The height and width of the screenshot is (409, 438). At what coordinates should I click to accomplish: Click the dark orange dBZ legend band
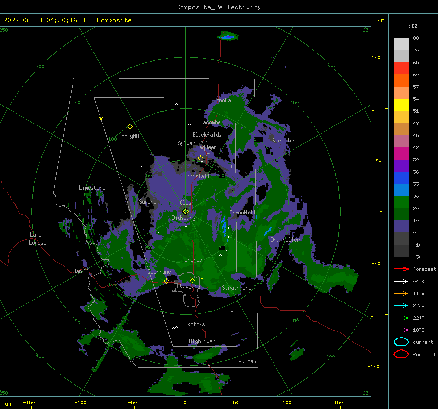(401, 81)
